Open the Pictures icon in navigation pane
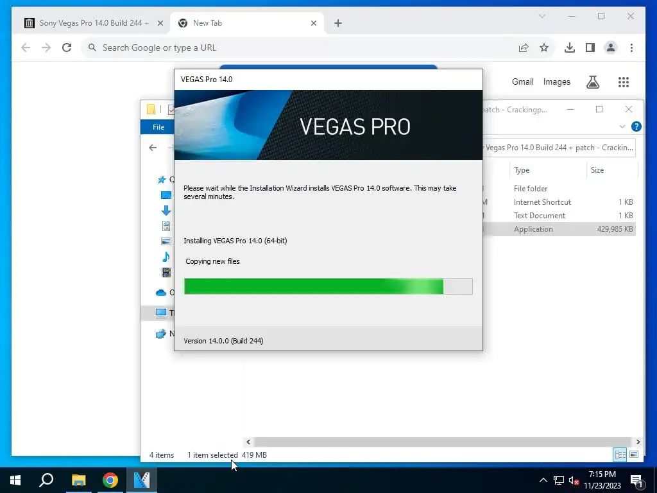The image size is (657, 493). point(166,241)
